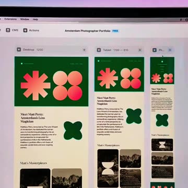Select Desktop heading Meet Matt Perry
The height and width of the screenshot is (188, 188).
tap(33, 118)
